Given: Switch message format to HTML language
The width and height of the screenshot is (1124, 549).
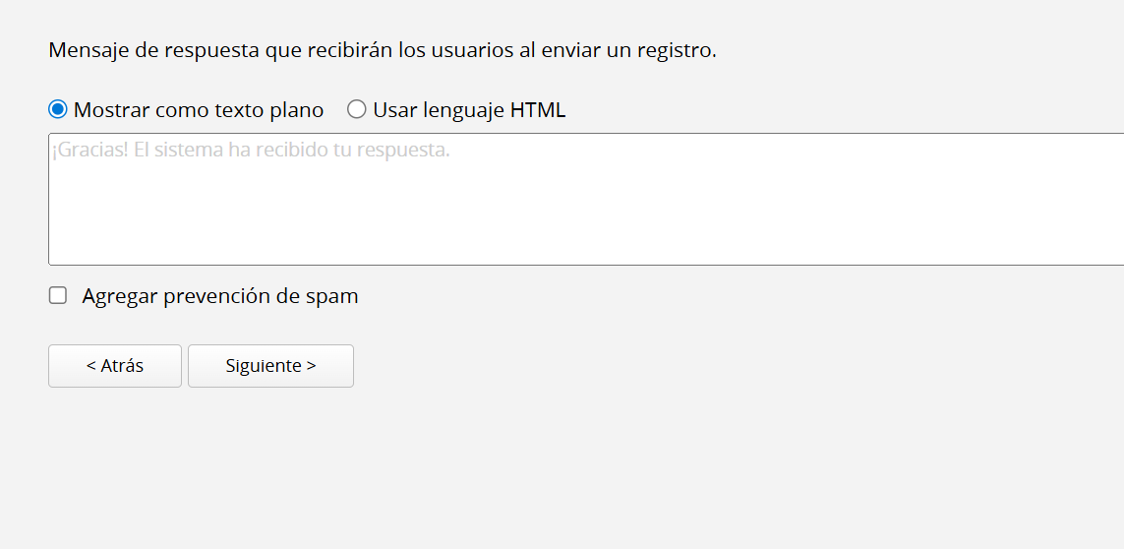Looking at the screenshot, I should click(x=356, y=110).
